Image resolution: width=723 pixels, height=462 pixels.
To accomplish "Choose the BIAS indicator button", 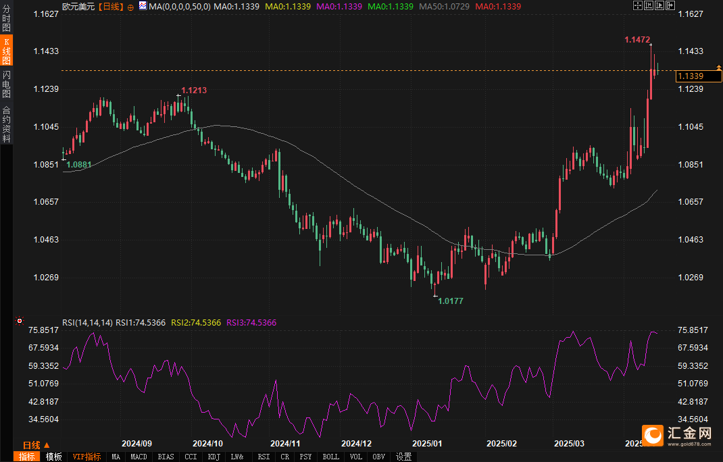I will 166,457.
